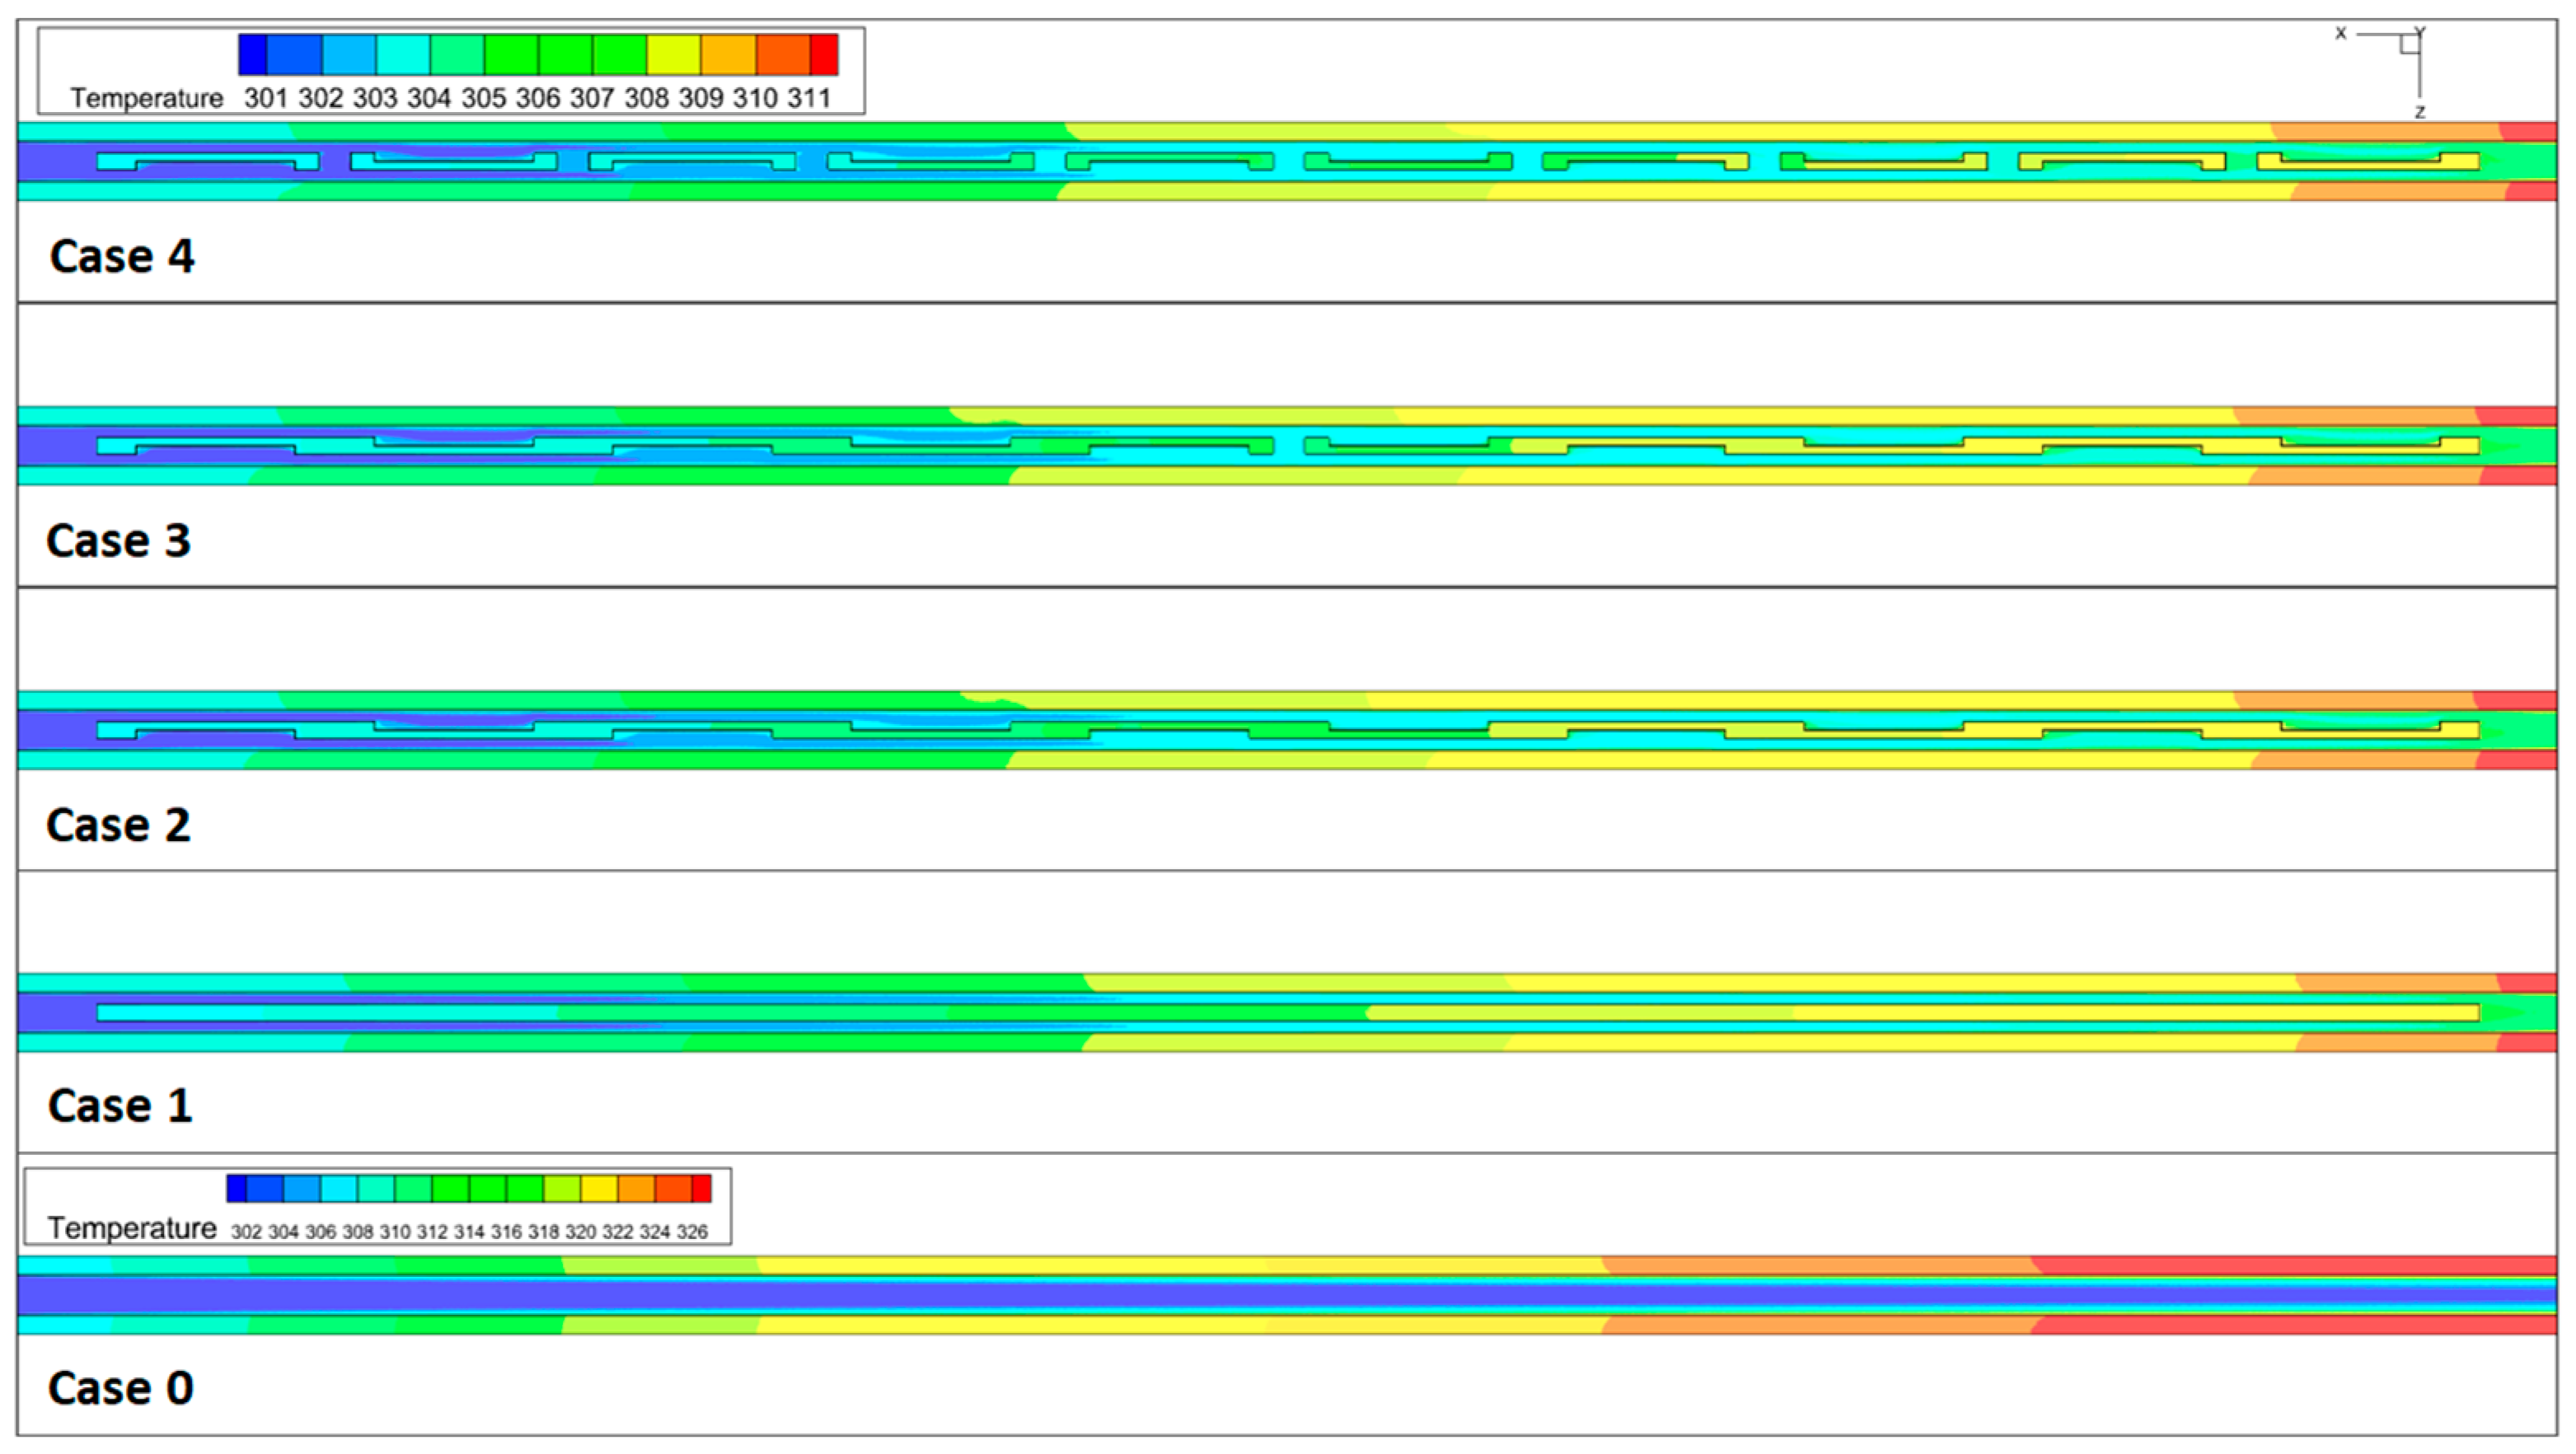
Task: Click the orange swatch in top temperature legend
Action: [x=728, y=54]
